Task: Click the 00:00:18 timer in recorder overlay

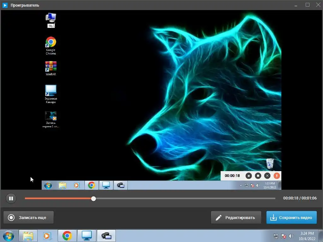Action: tap(232, 176)
